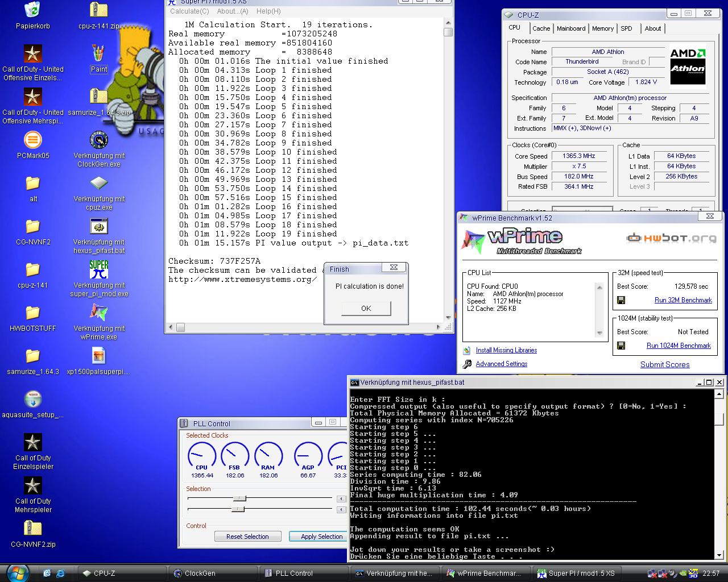Open cpu-z-141 folder
Image resolution: width=728 pixels, height=582 pixels.
(33, 275)
